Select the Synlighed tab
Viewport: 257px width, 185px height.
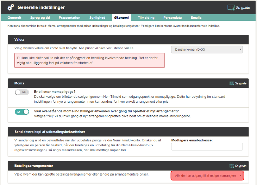click(x=97, y=18)
